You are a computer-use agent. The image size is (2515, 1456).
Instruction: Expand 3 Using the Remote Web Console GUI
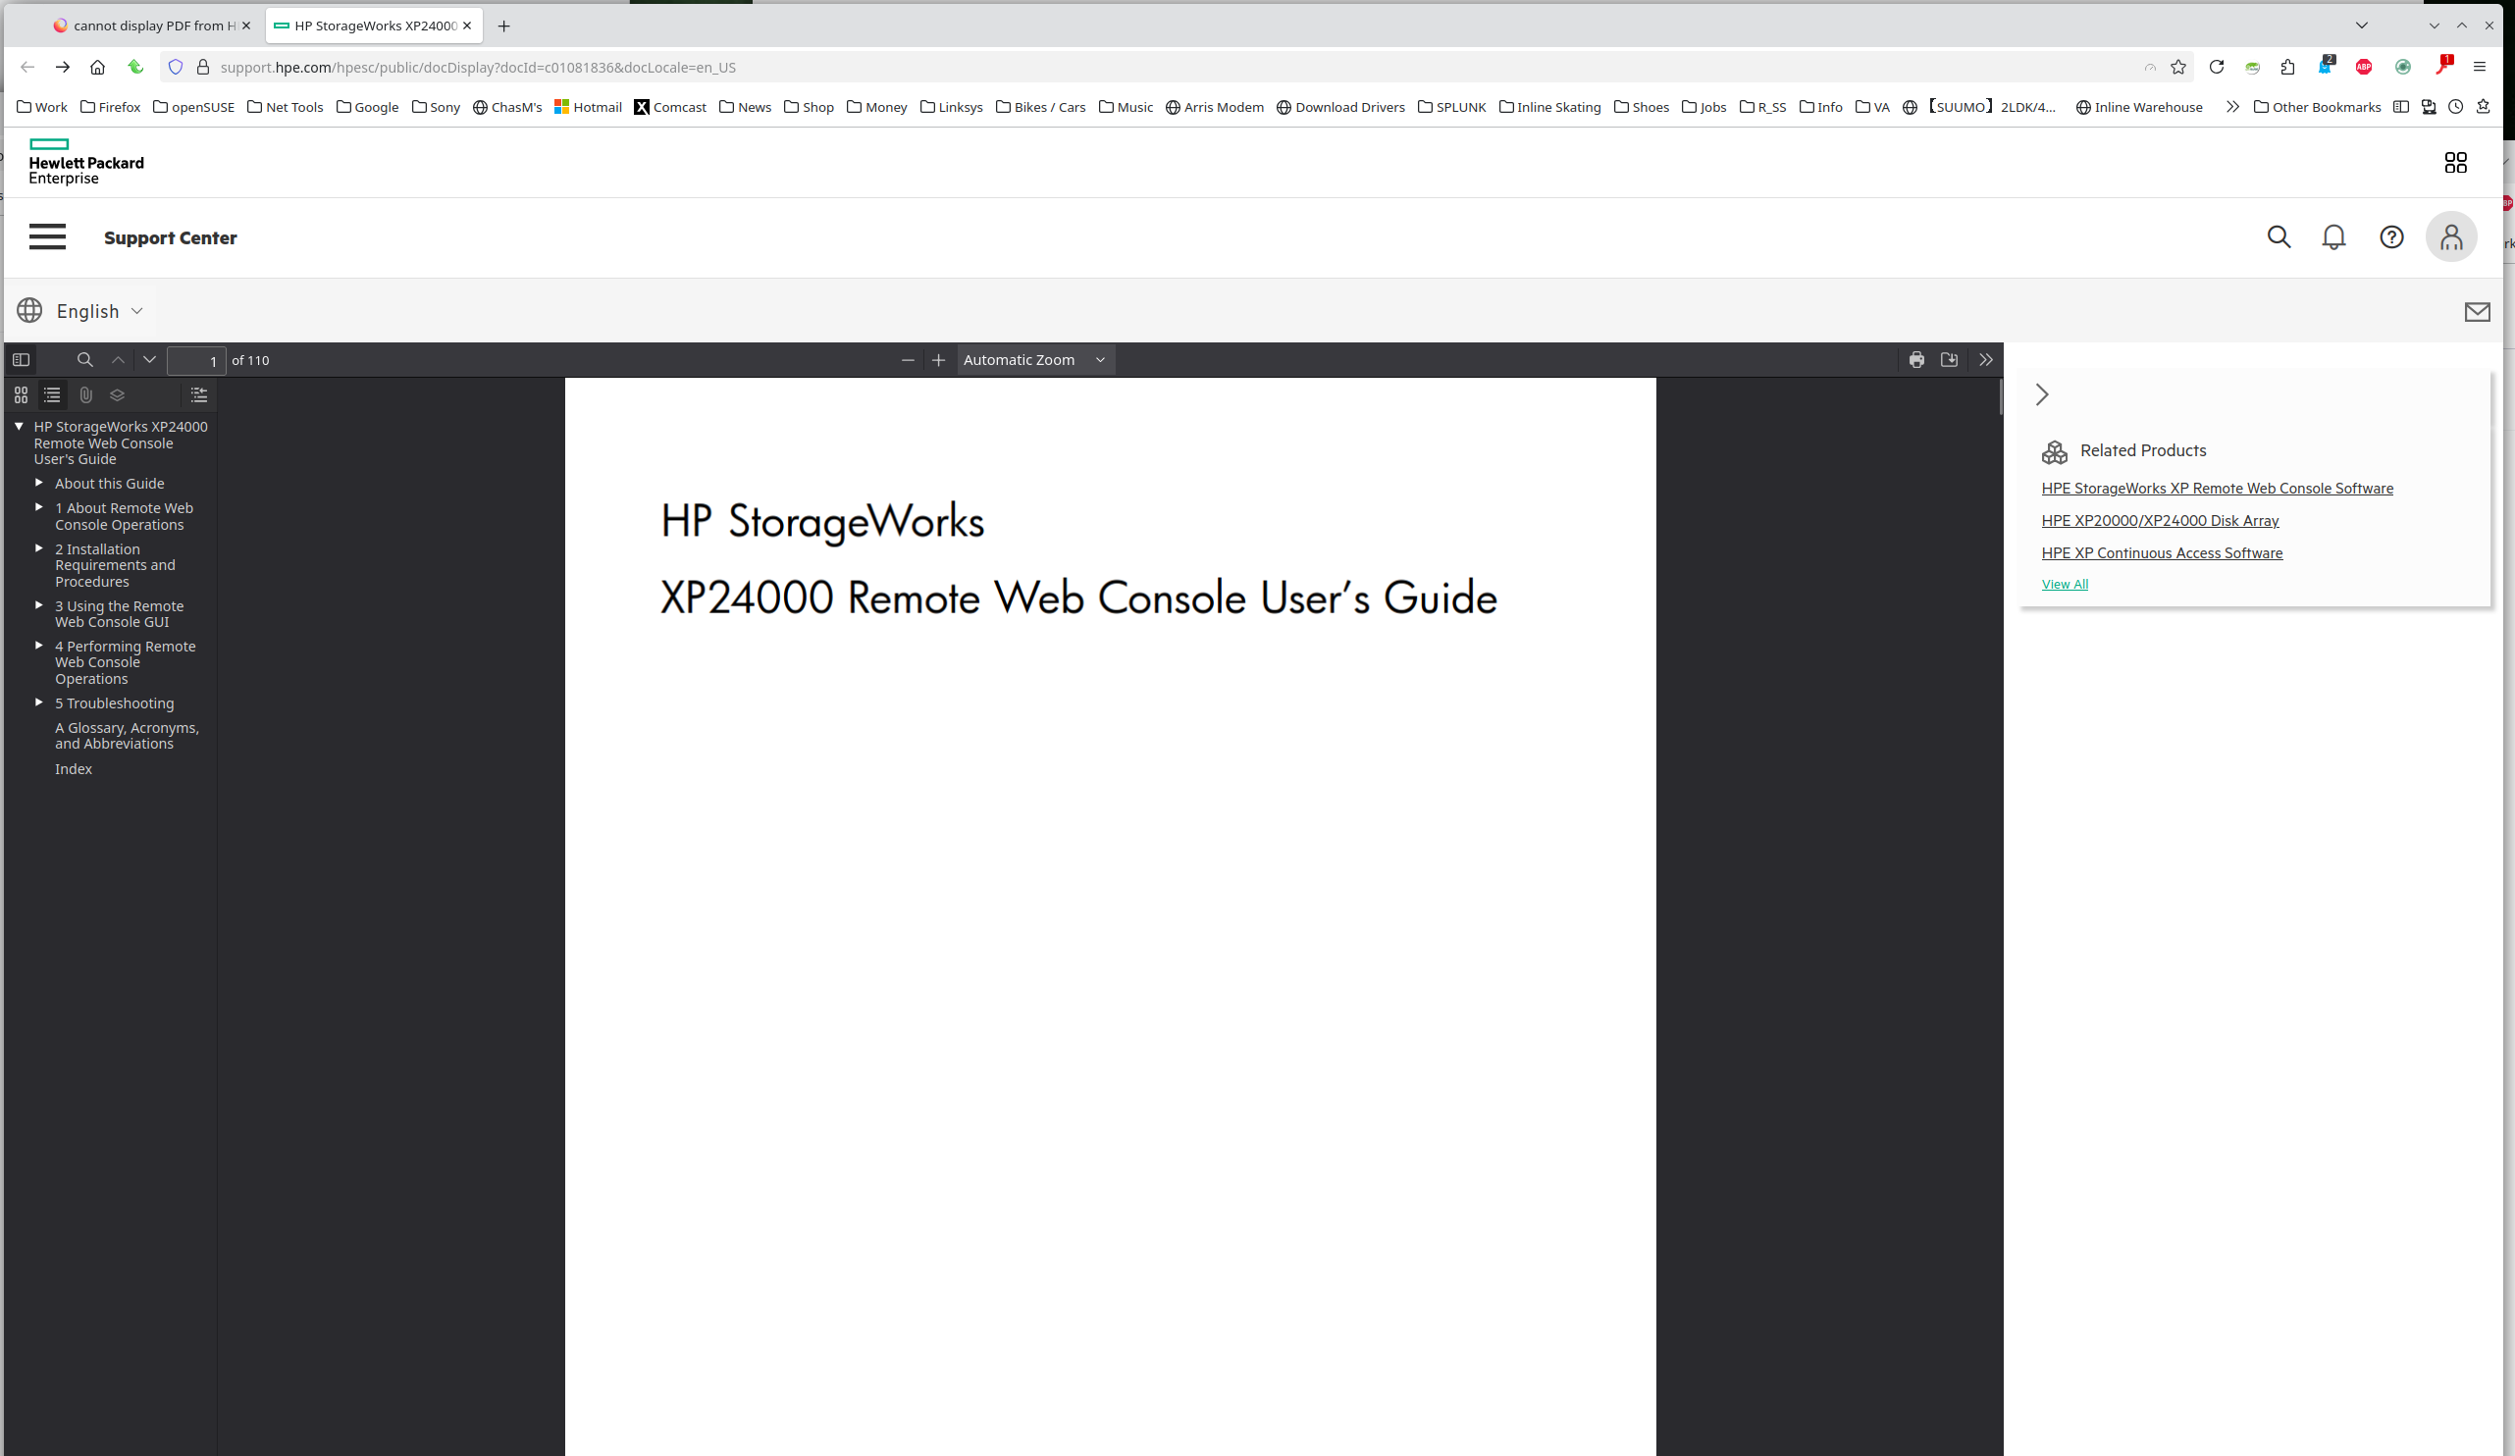39,605
